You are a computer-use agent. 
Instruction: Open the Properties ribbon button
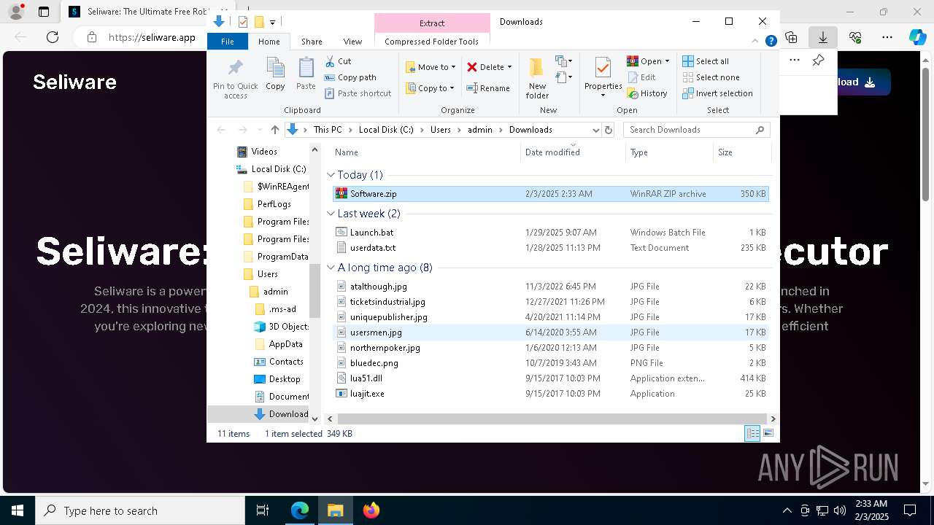point(603,78)
